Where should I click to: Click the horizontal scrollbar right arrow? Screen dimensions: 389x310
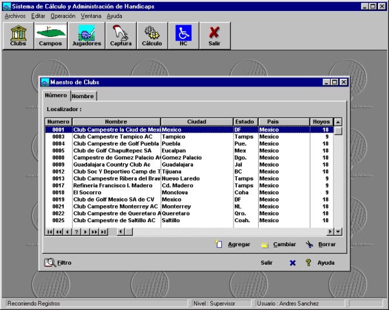coord(330,231)
